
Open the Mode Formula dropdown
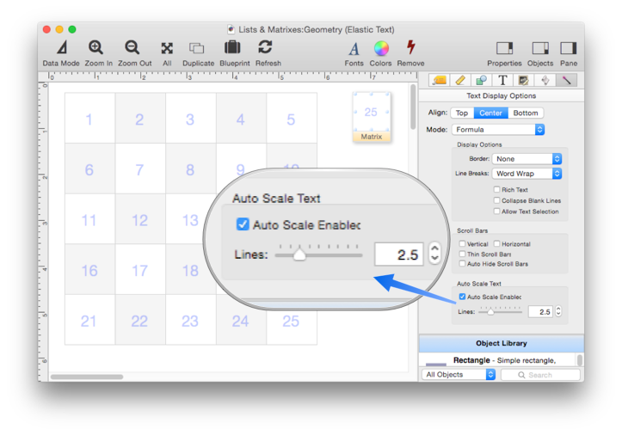click(498, 130)
